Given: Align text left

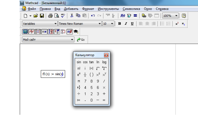Looking at the screenshot, I should tap(141, 24).
